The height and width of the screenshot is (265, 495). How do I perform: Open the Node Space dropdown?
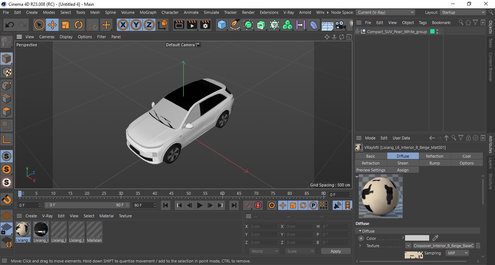coord(385,12)
